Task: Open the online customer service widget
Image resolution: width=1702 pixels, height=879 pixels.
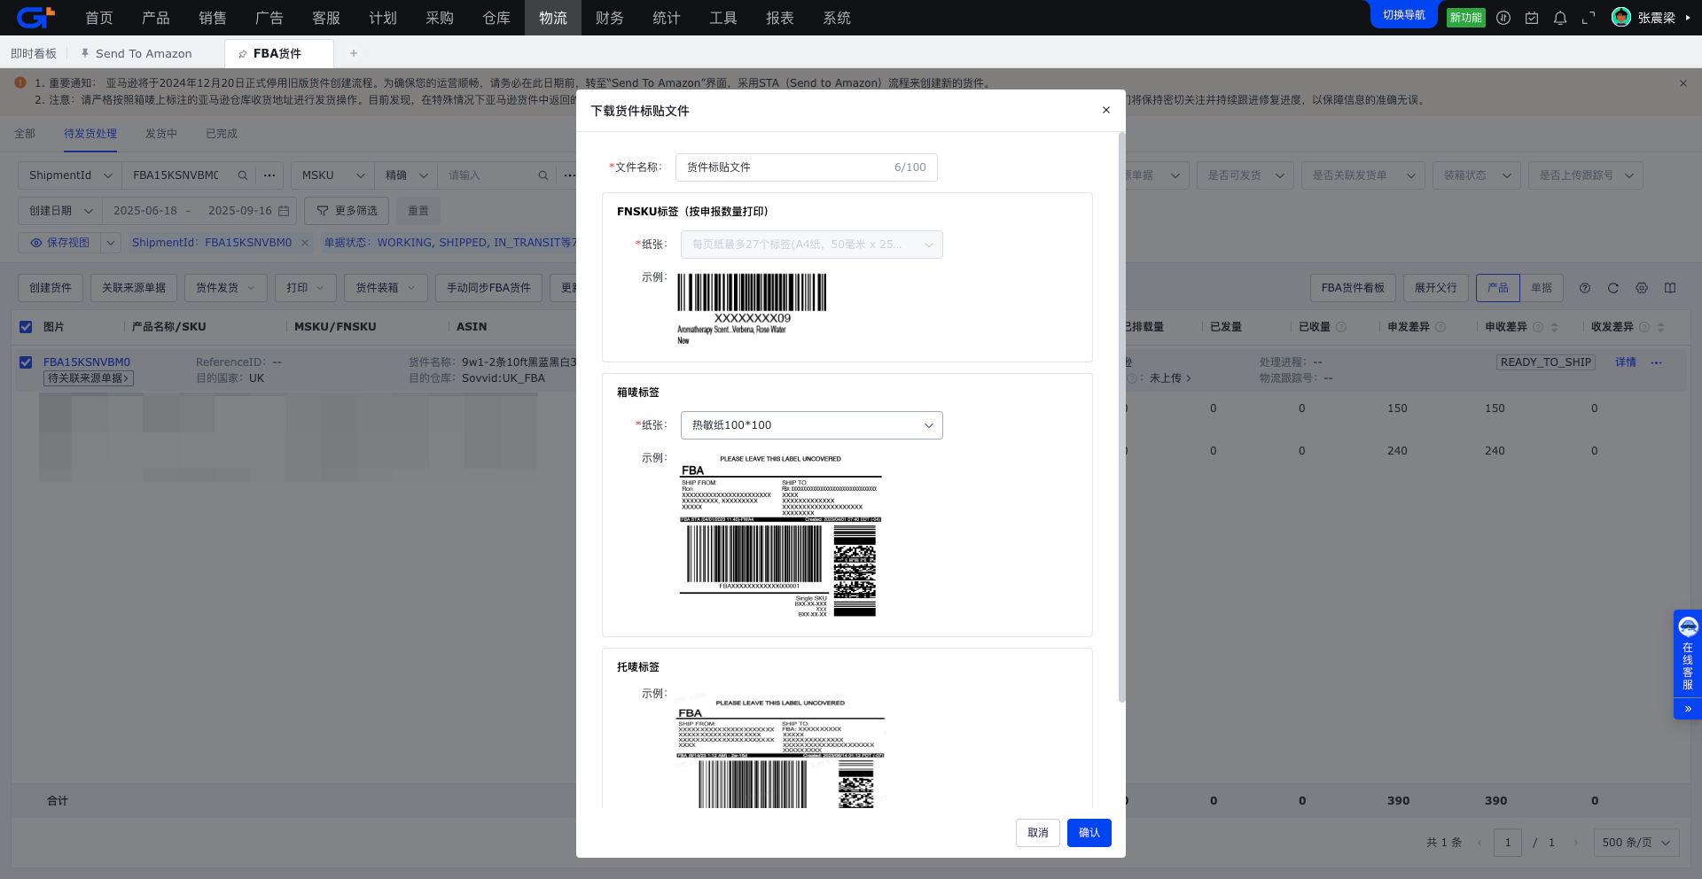Action: pos(1687,654)
